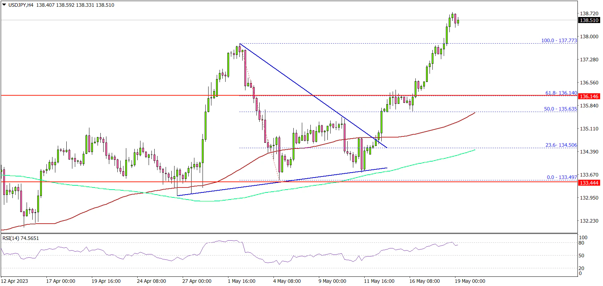Viewport: 603px width, 286px height.
Task: Click the red 133.444 price label
Action: click(x=589, y=183)
